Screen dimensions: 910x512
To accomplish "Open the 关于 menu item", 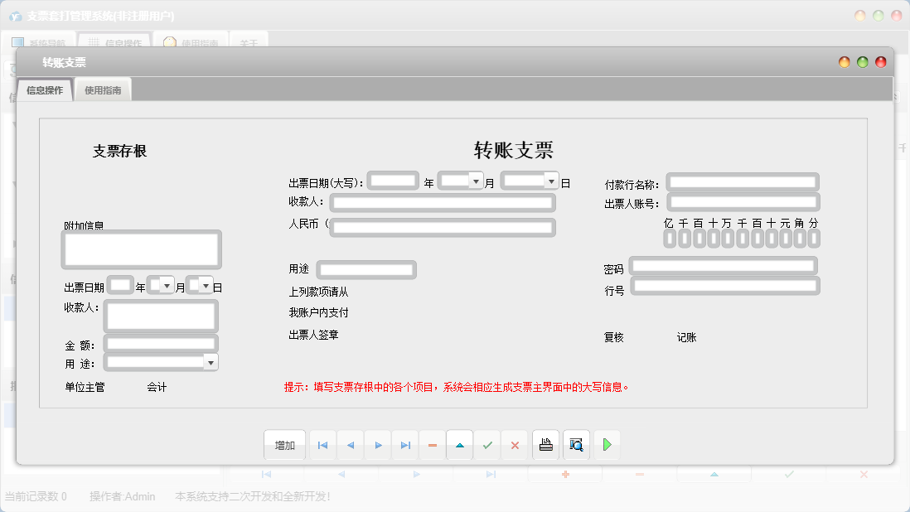I will pyautogui.click(x=250, y=41).
